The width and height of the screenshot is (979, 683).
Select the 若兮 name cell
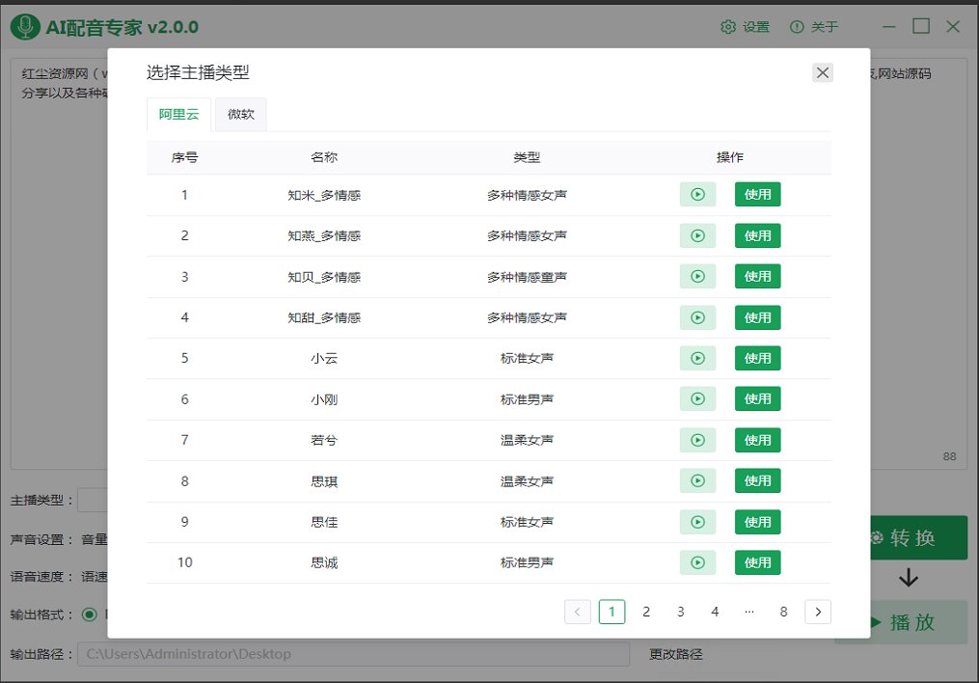click(x=324, y=440)
